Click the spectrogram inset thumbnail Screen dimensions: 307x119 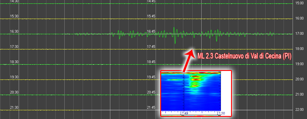(x=196, y=93)
